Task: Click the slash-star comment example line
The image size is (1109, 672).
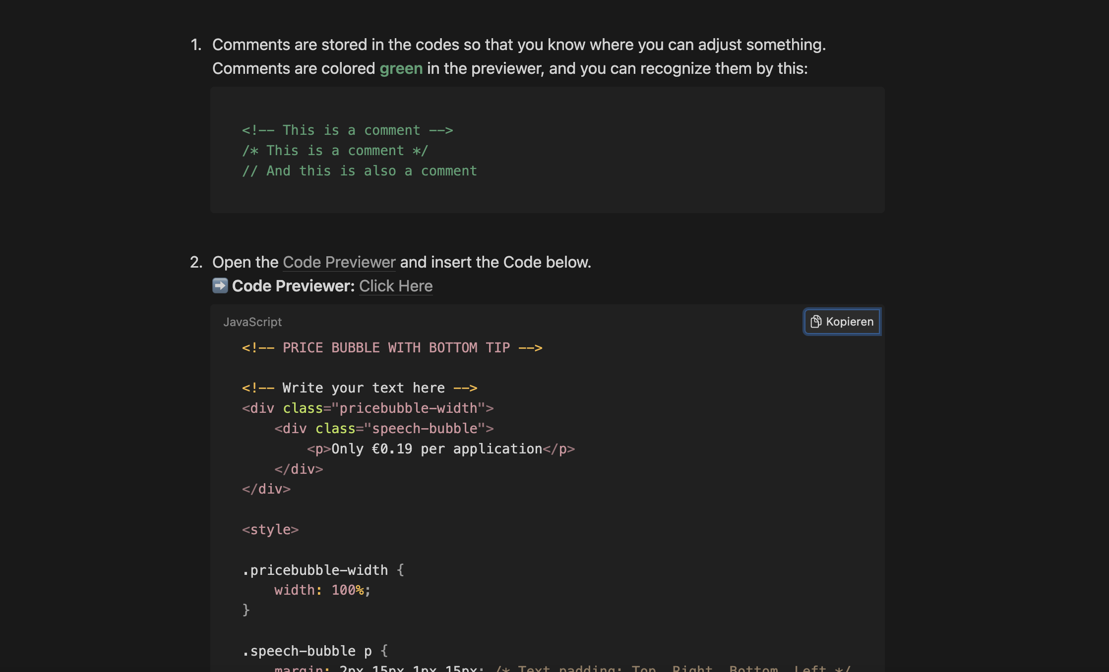Action: pyautogui.click(x=335, y=151)
